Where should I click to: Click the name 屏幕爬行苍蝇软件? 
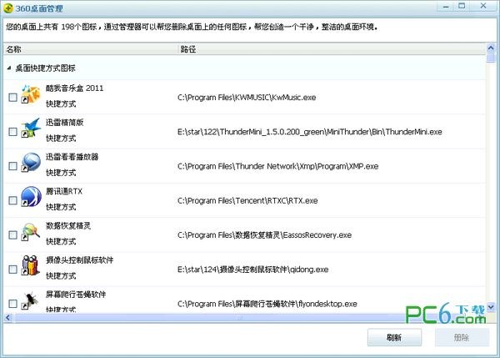pos(76,295)
